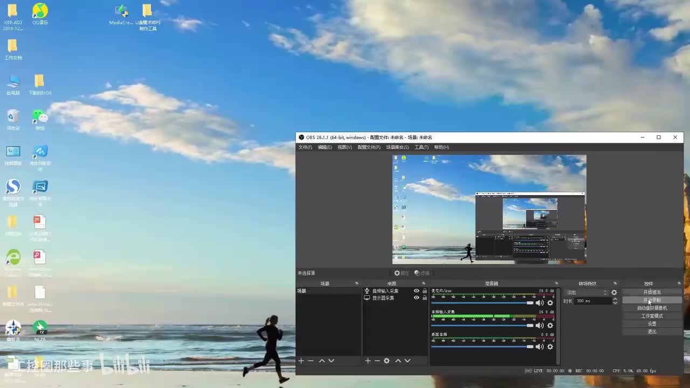The height and width of the screenshot is (388, 690).
Task: Mute the 桌面音频 audio channel
Action: coord(540,347)
